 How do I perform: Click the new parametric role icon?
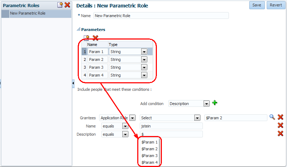pyautogui.click(x=60, y=5)
